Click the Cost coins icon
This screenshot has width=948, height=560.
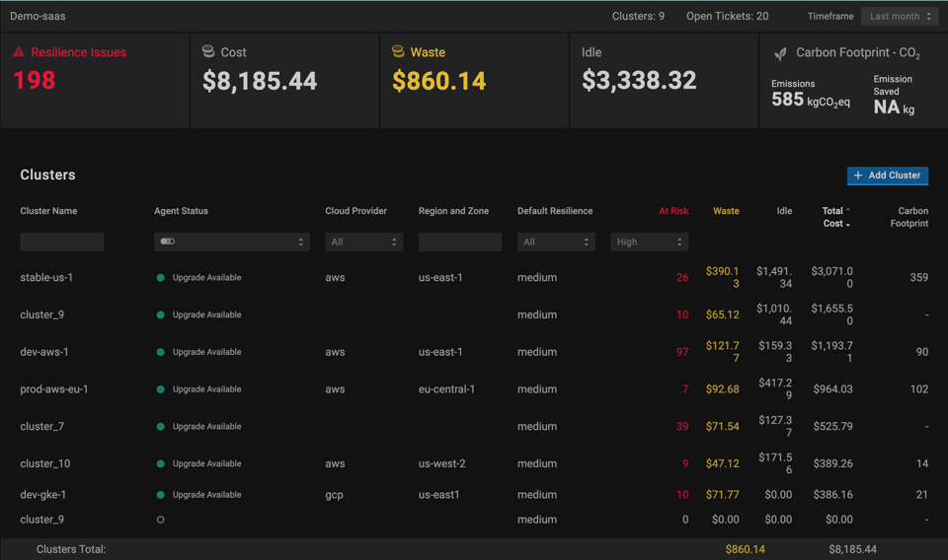[208, 52]
